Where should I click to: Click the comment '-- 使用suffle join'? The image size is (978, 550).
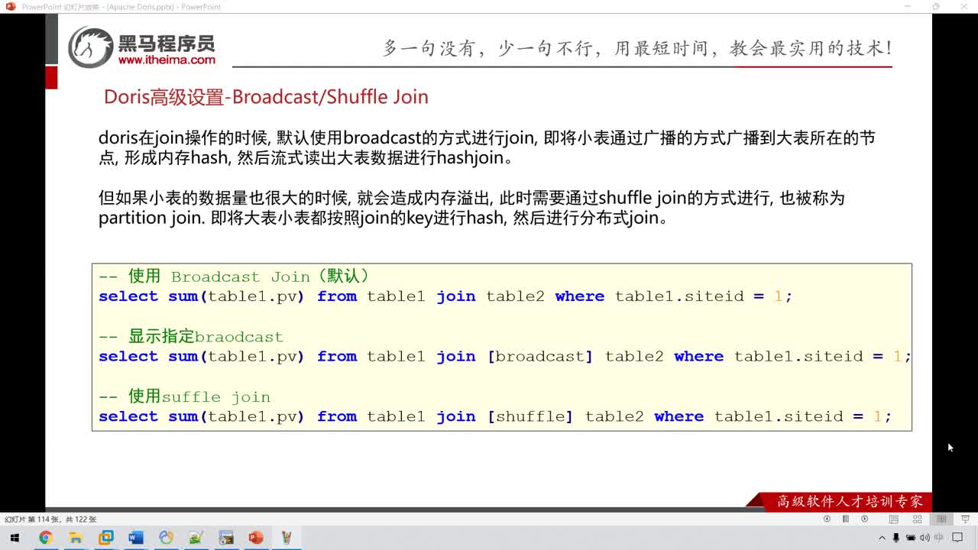point(184,396)
